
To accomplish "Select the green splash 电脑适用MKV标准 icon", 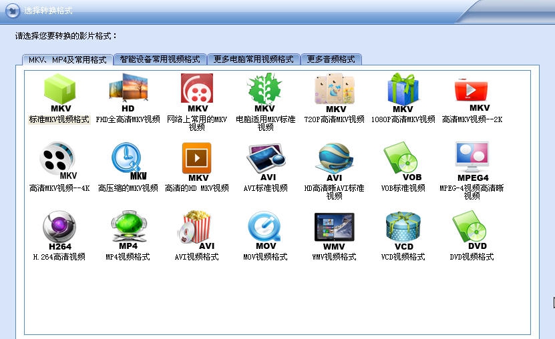I will 264,93.
